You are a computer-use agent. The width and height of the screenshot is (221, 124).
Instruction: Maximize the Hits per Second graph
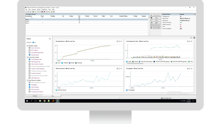click(x=119, y=69)
